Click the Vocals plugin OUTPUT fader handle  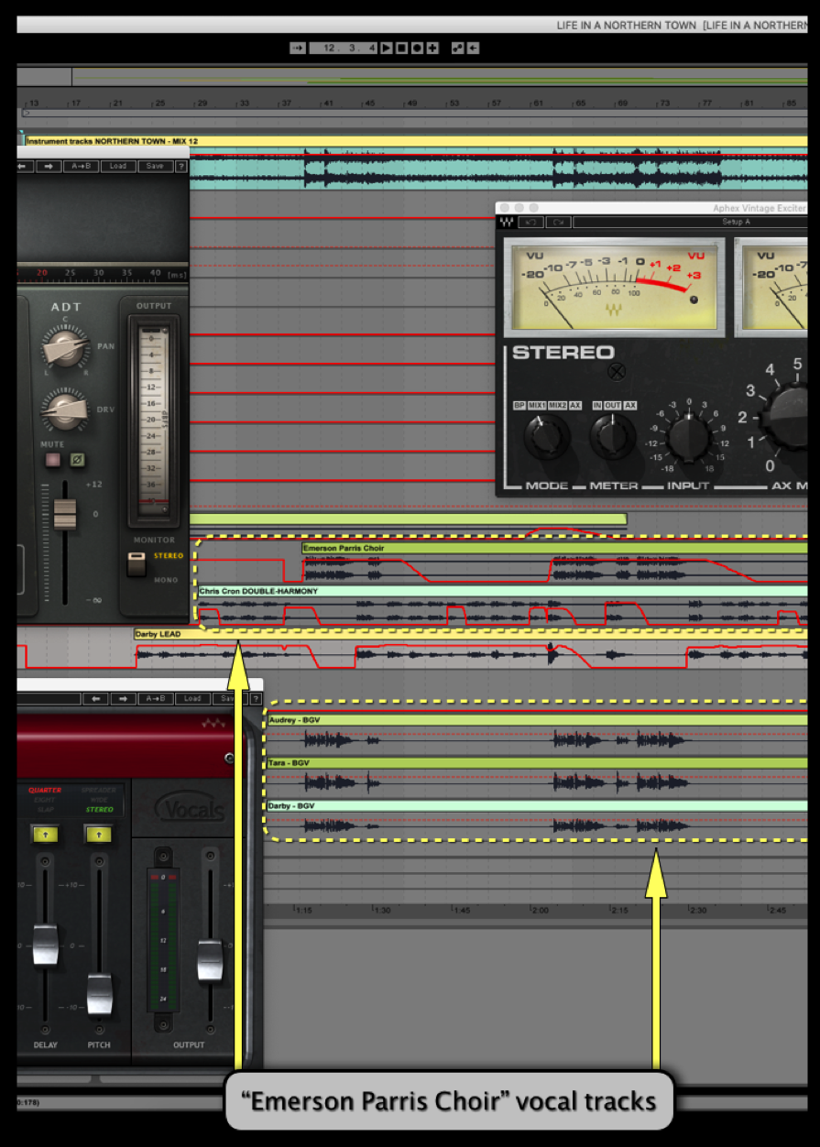coord(210,958)
